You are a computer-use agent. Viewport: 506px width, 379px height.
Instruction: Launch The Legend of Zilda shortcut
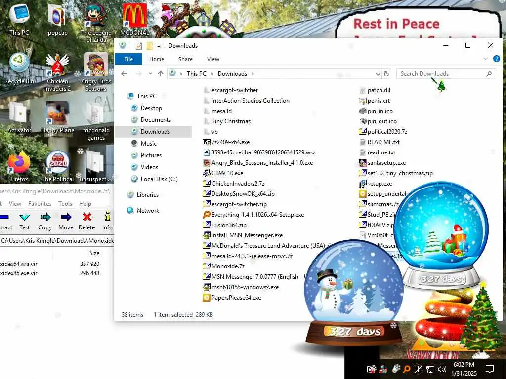(x=96, y=23)
